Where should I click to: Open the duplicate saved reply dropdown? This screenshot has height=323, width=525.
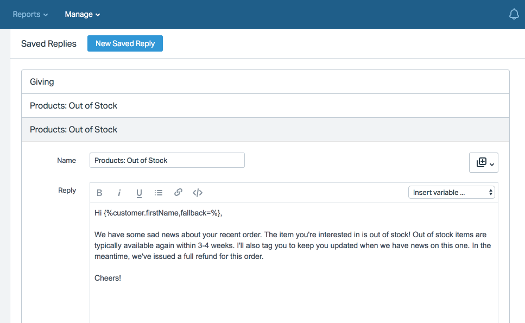point(484,163)
